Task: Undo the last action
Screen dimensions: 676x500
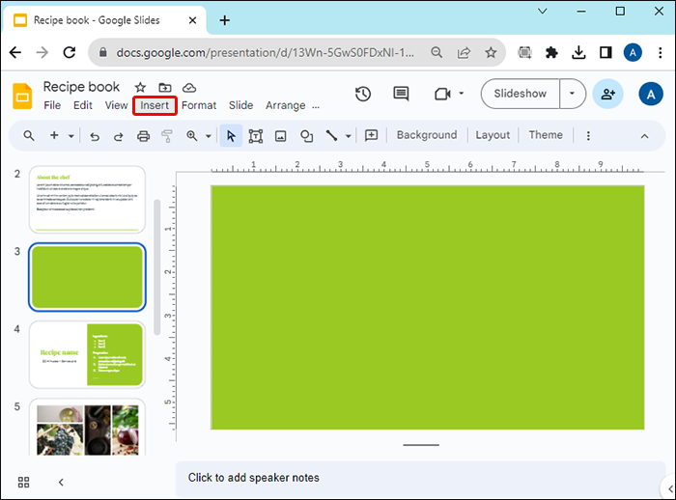Action: (95, 136)
